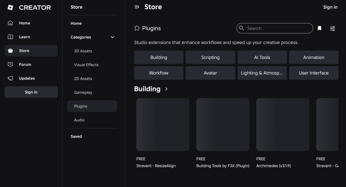Click the magnifier icon in search box

click(x=242, y=28)
